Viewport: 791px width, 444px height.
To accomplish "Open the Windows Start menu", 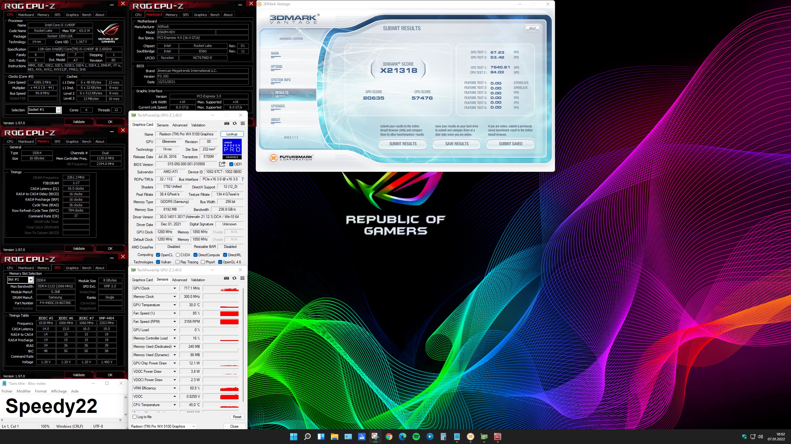I will [294, 437].
